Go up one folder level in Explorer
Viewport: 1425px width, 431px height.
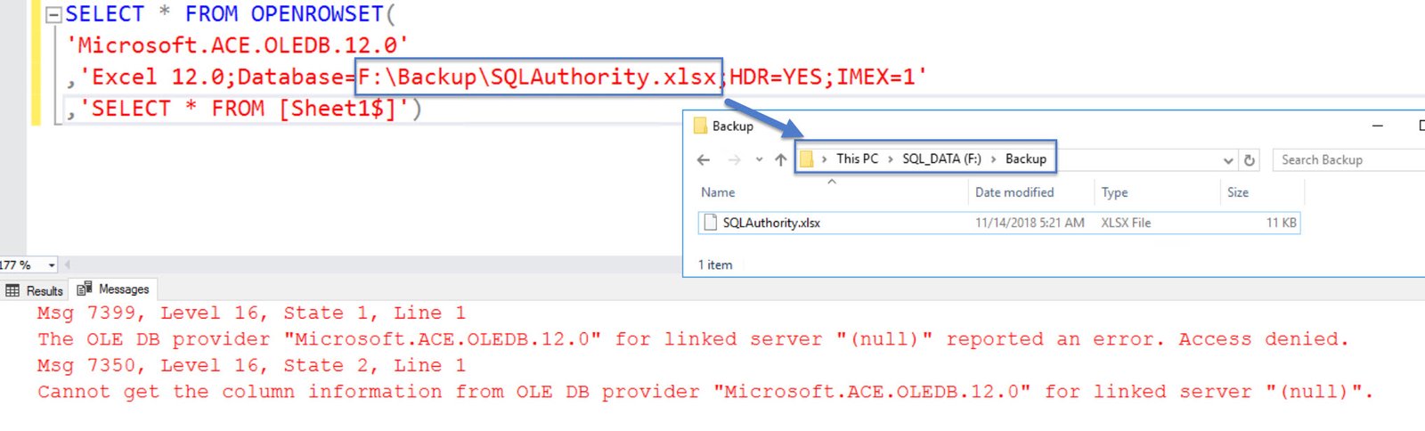(780, 159)
